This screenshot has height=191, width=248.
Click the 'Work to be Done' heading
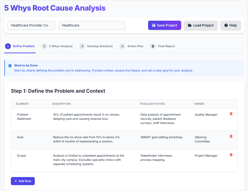point(26,66)
